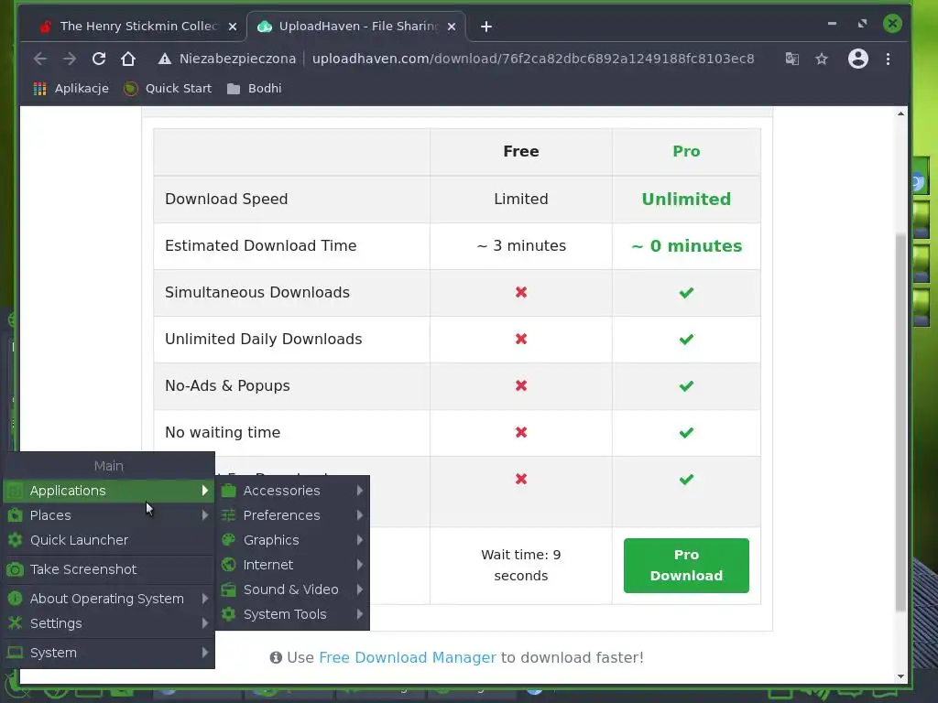Click the vertical scrollbar thumb

coord(901,422)
